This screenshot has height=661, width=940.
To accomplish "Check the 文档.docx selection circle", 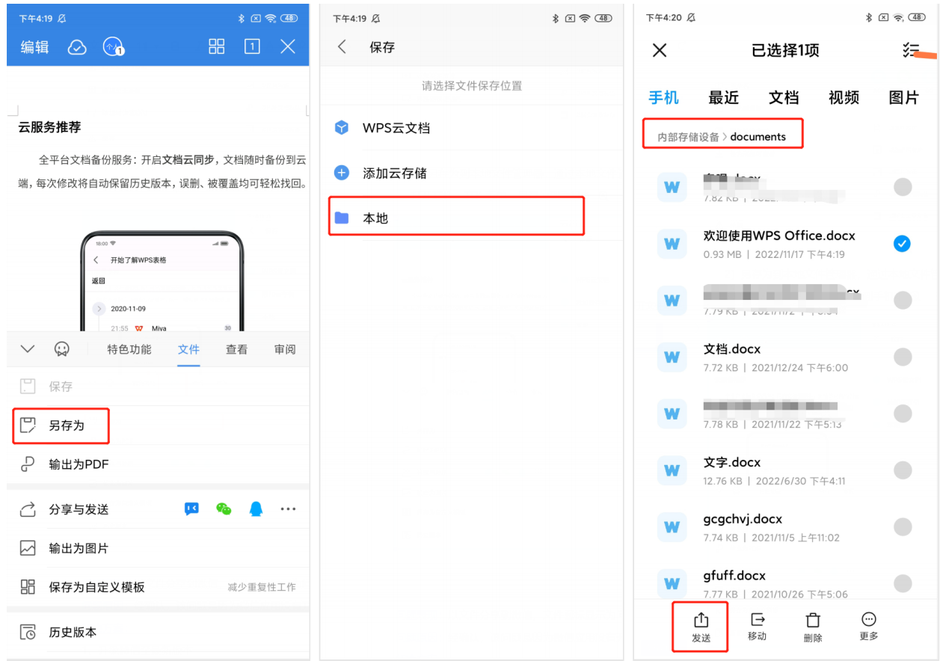I will pos(903,357).
